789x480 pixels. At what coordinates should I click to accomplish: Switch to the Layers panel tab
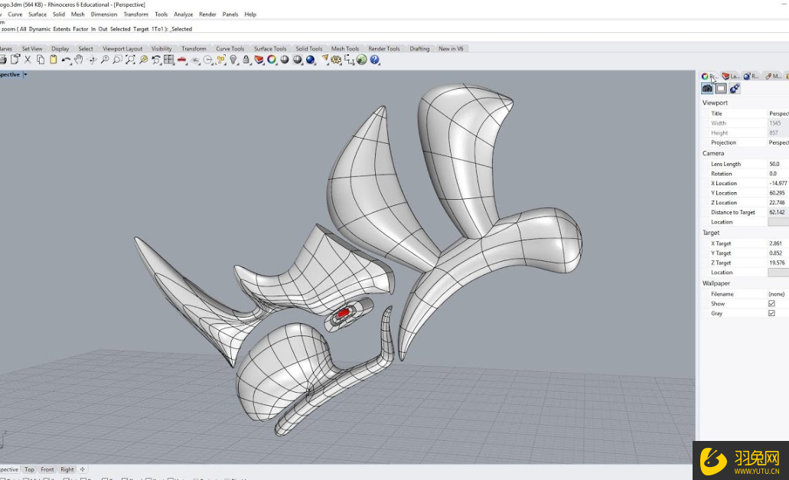[730, 77]
